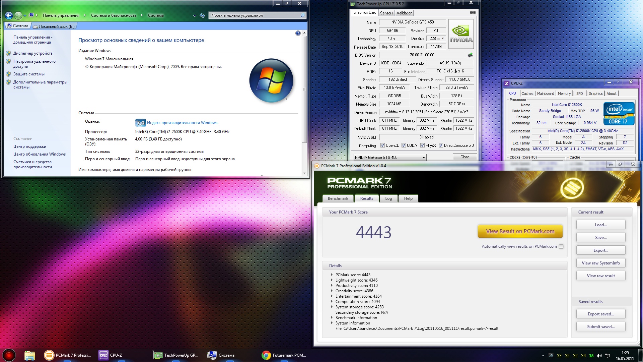Click the help question mark icon
This screenshot has width=643, height=362.
(298, 33)
